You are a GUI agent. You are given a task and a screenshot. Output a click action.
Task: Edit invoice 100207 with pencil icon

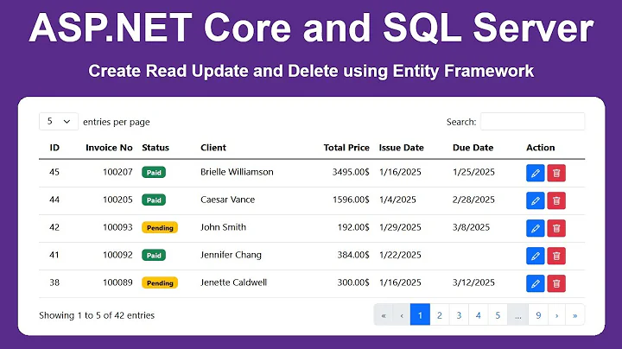click(x=535, y=173)
